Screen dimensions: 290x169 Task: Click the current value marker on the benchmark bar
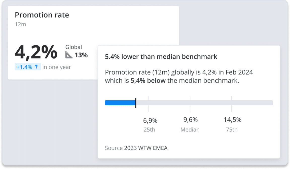(136, 103)
